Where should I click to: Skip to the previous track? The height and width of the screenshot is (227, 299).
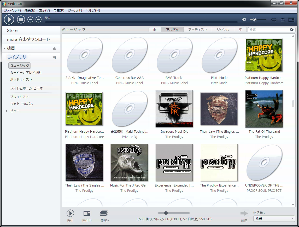point(30,19)
